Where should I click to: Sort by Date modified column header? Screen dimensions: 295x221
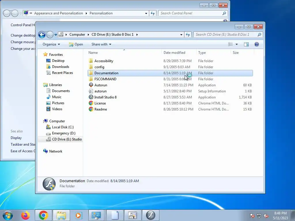(x=179, y=53)
